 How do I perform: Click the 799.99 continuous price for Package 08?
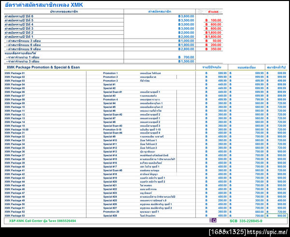coord(259,100)
